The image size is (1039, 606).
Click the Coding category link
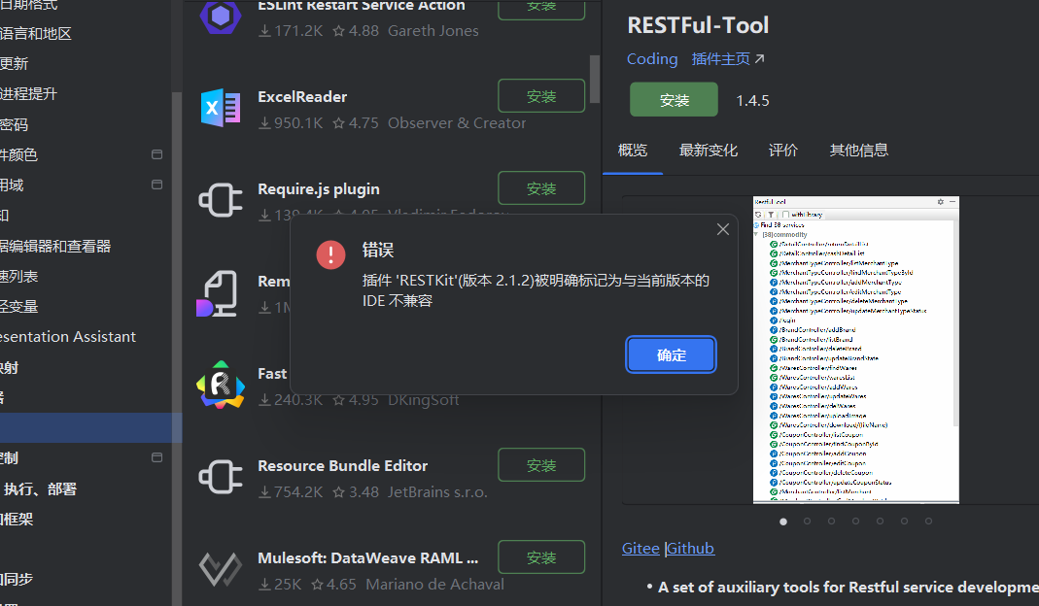point(652,59)
